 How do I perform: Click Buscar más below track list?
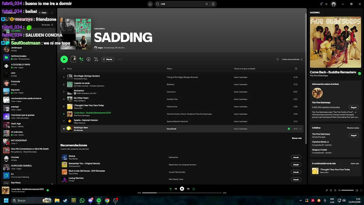(297, 138)
